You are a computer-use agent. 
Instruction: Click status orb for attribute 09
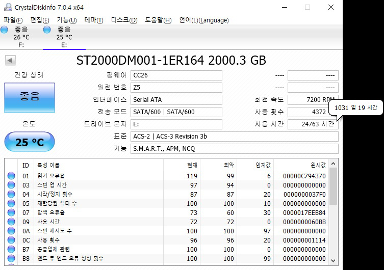click(11, 222)
